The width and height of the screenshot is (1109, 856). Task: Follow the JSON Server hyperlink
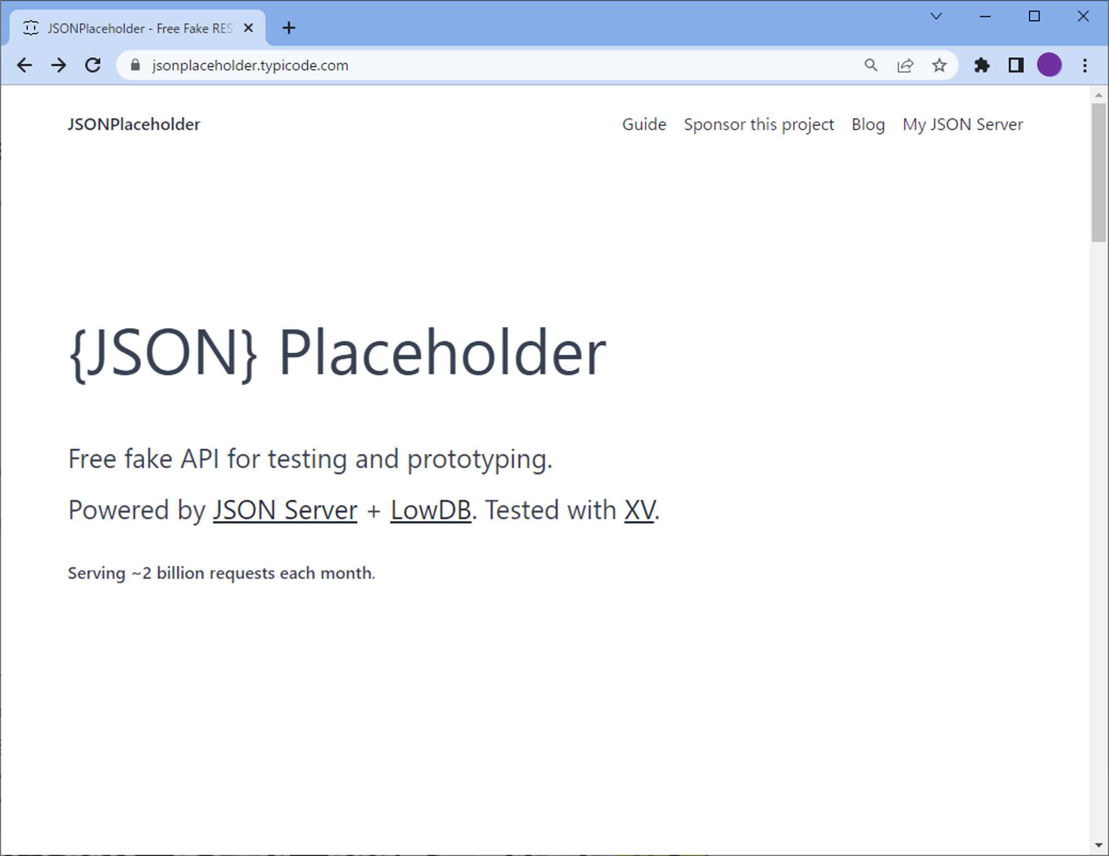[x=285, y=510]
